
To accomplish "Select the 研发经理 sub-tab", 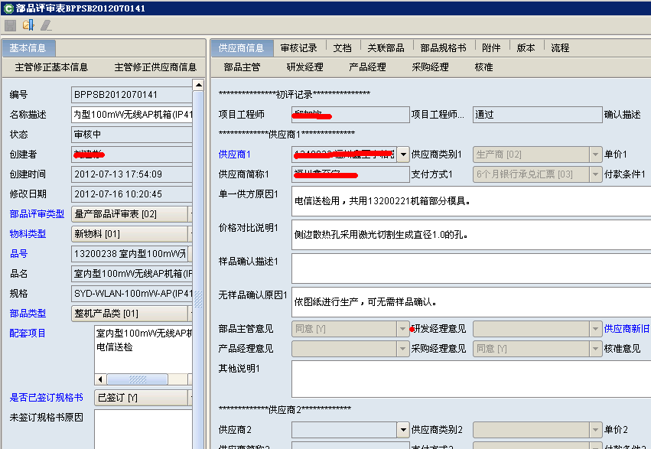I will click(x=304, y=67).
